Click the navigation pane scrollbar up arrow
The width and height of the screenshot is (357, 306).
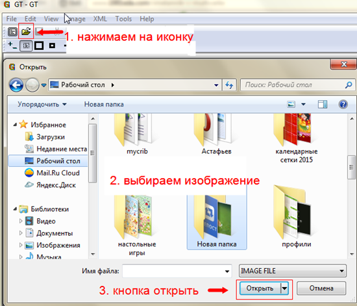point(93,119)
